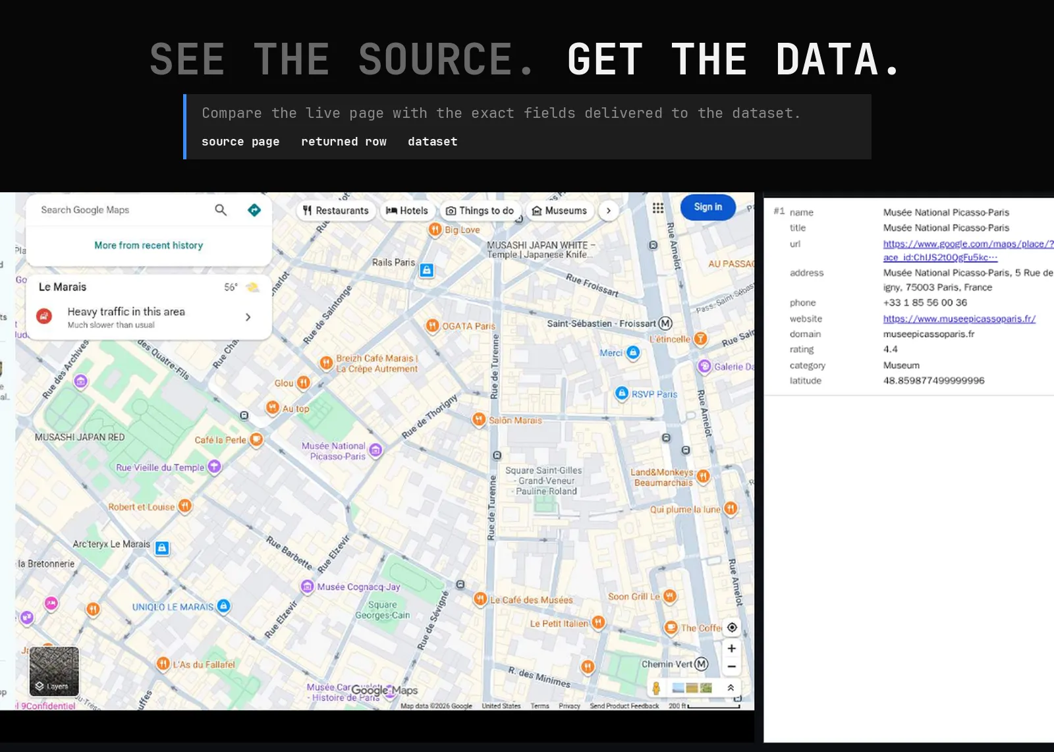Click the Street View pegman icon
Screen dimensions: 1054x752
[656, 687]
